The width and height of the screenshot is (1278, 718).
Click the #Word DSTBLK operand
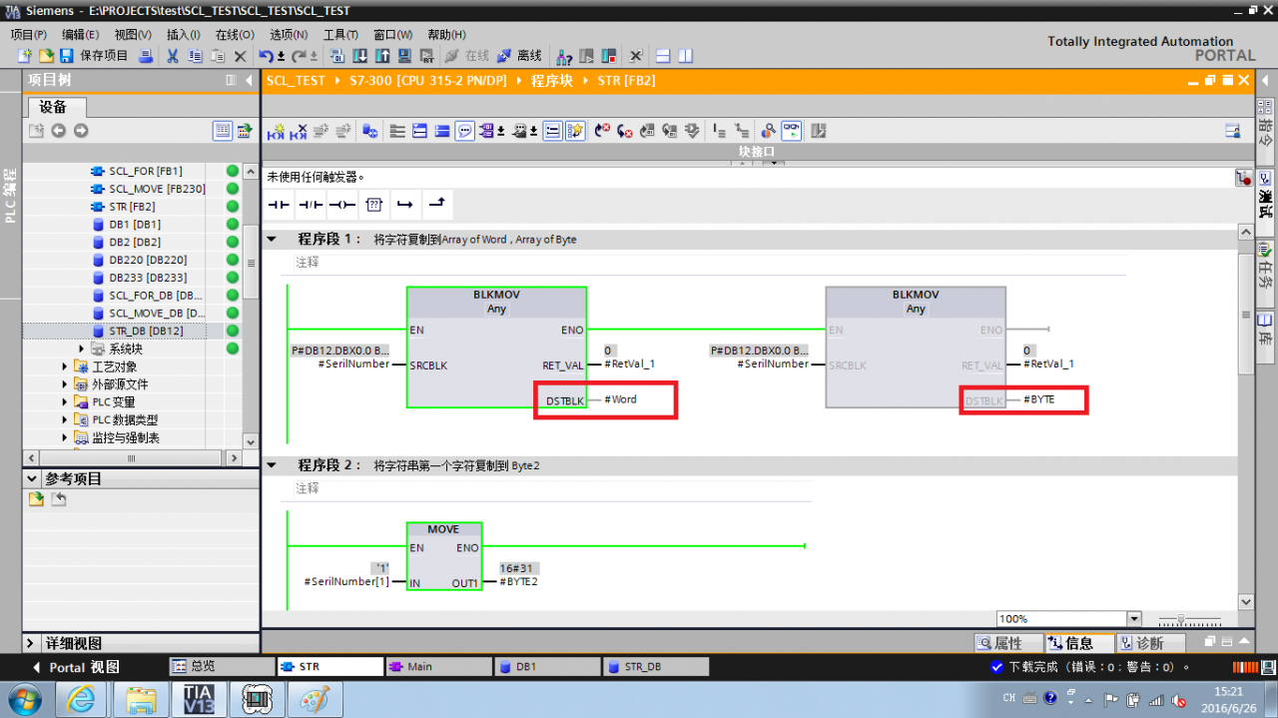(620, 399)
